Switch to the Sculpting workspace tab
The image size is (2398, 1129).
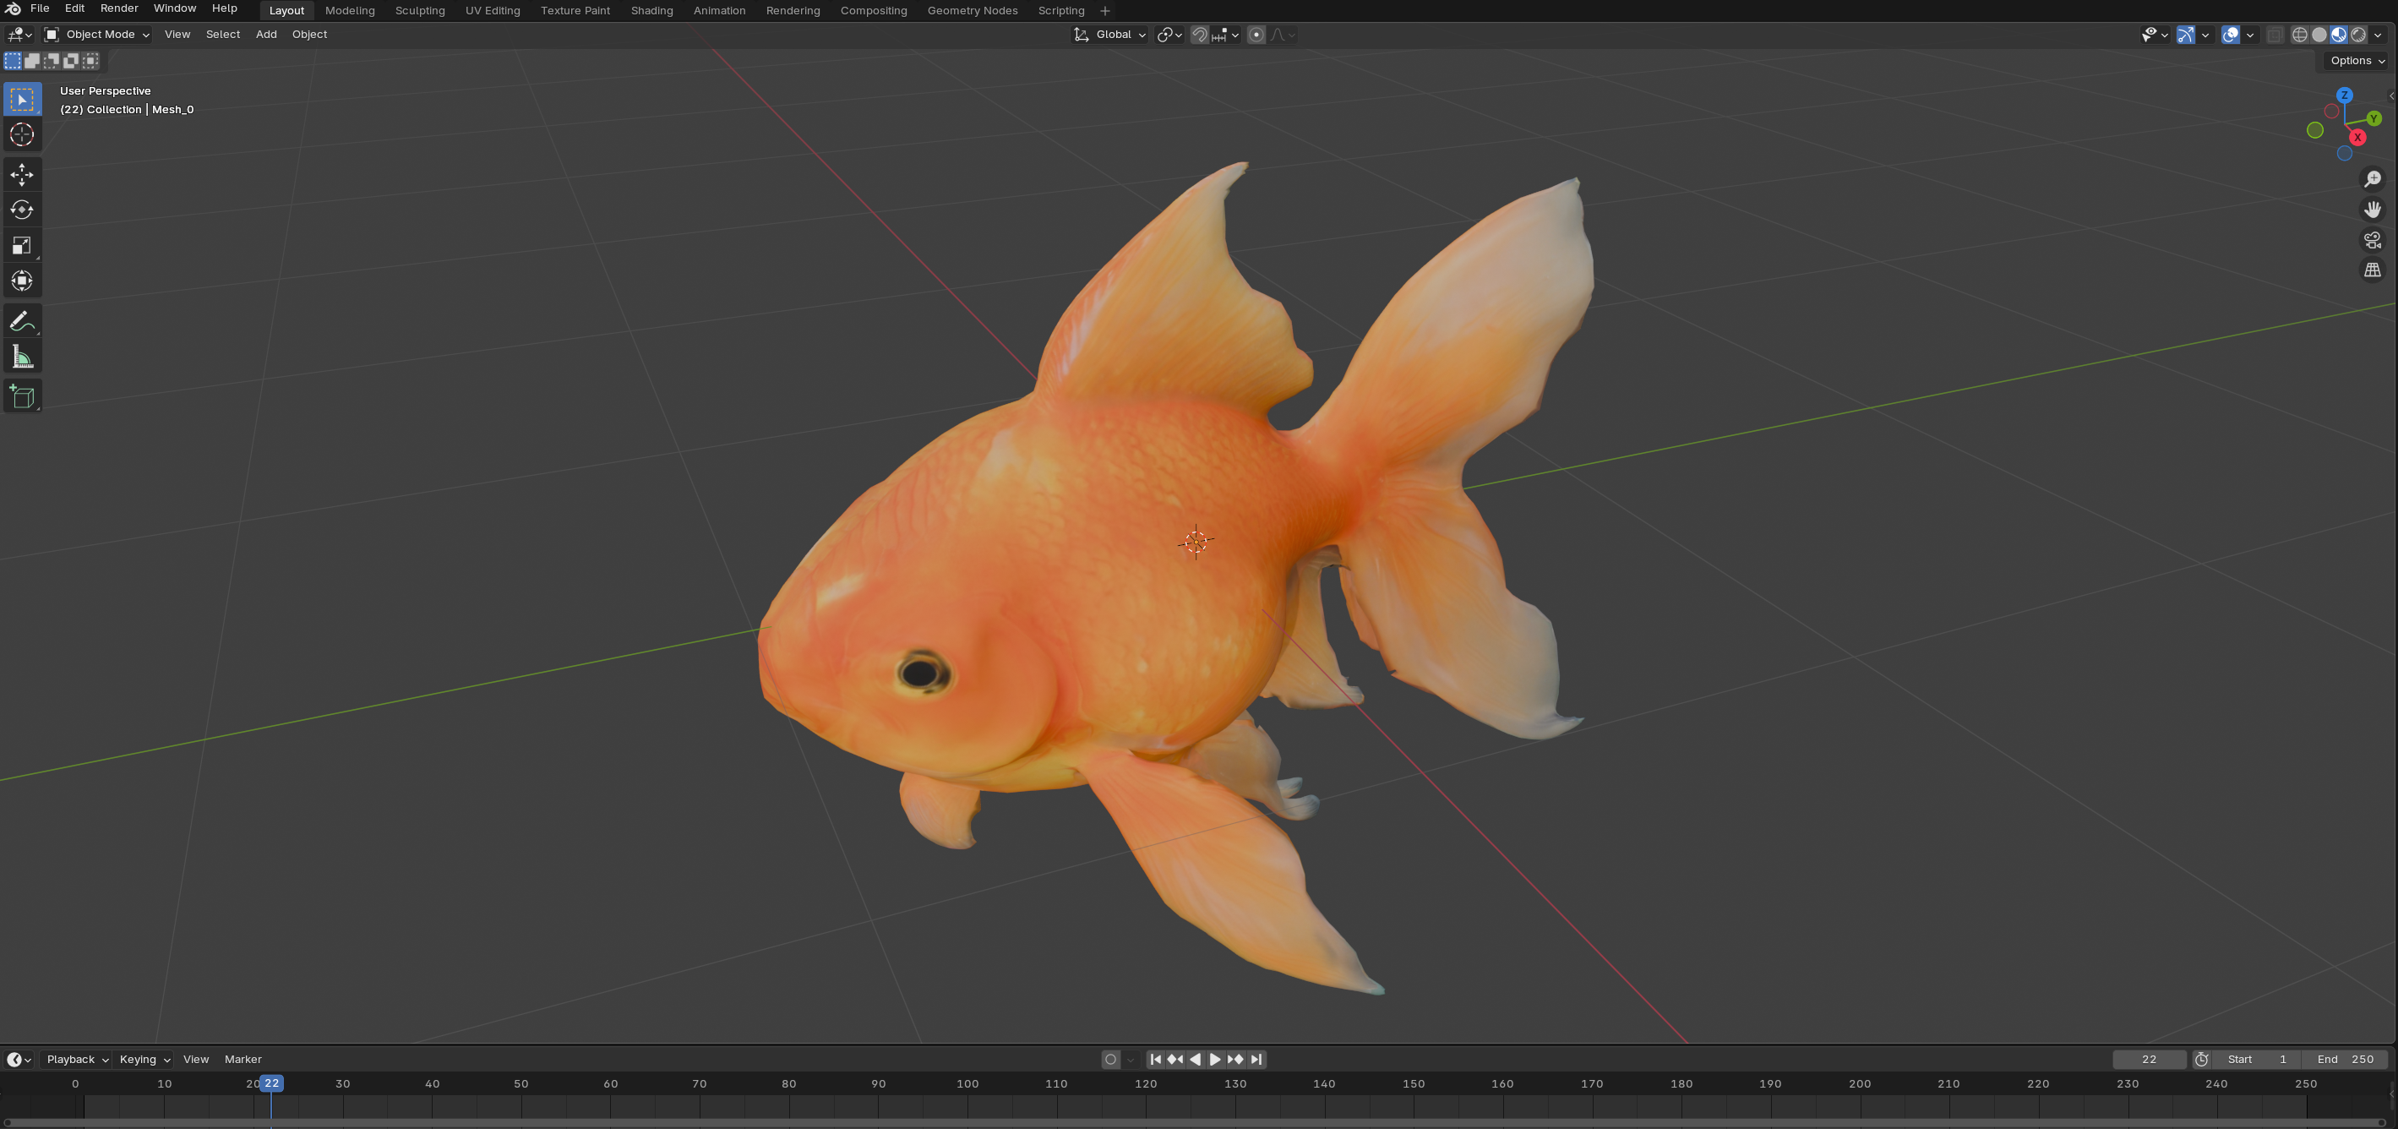click(420, 10)
